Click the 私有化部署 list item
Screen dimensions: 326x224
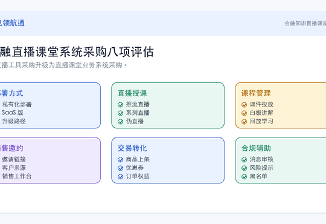tap(17, 104)
